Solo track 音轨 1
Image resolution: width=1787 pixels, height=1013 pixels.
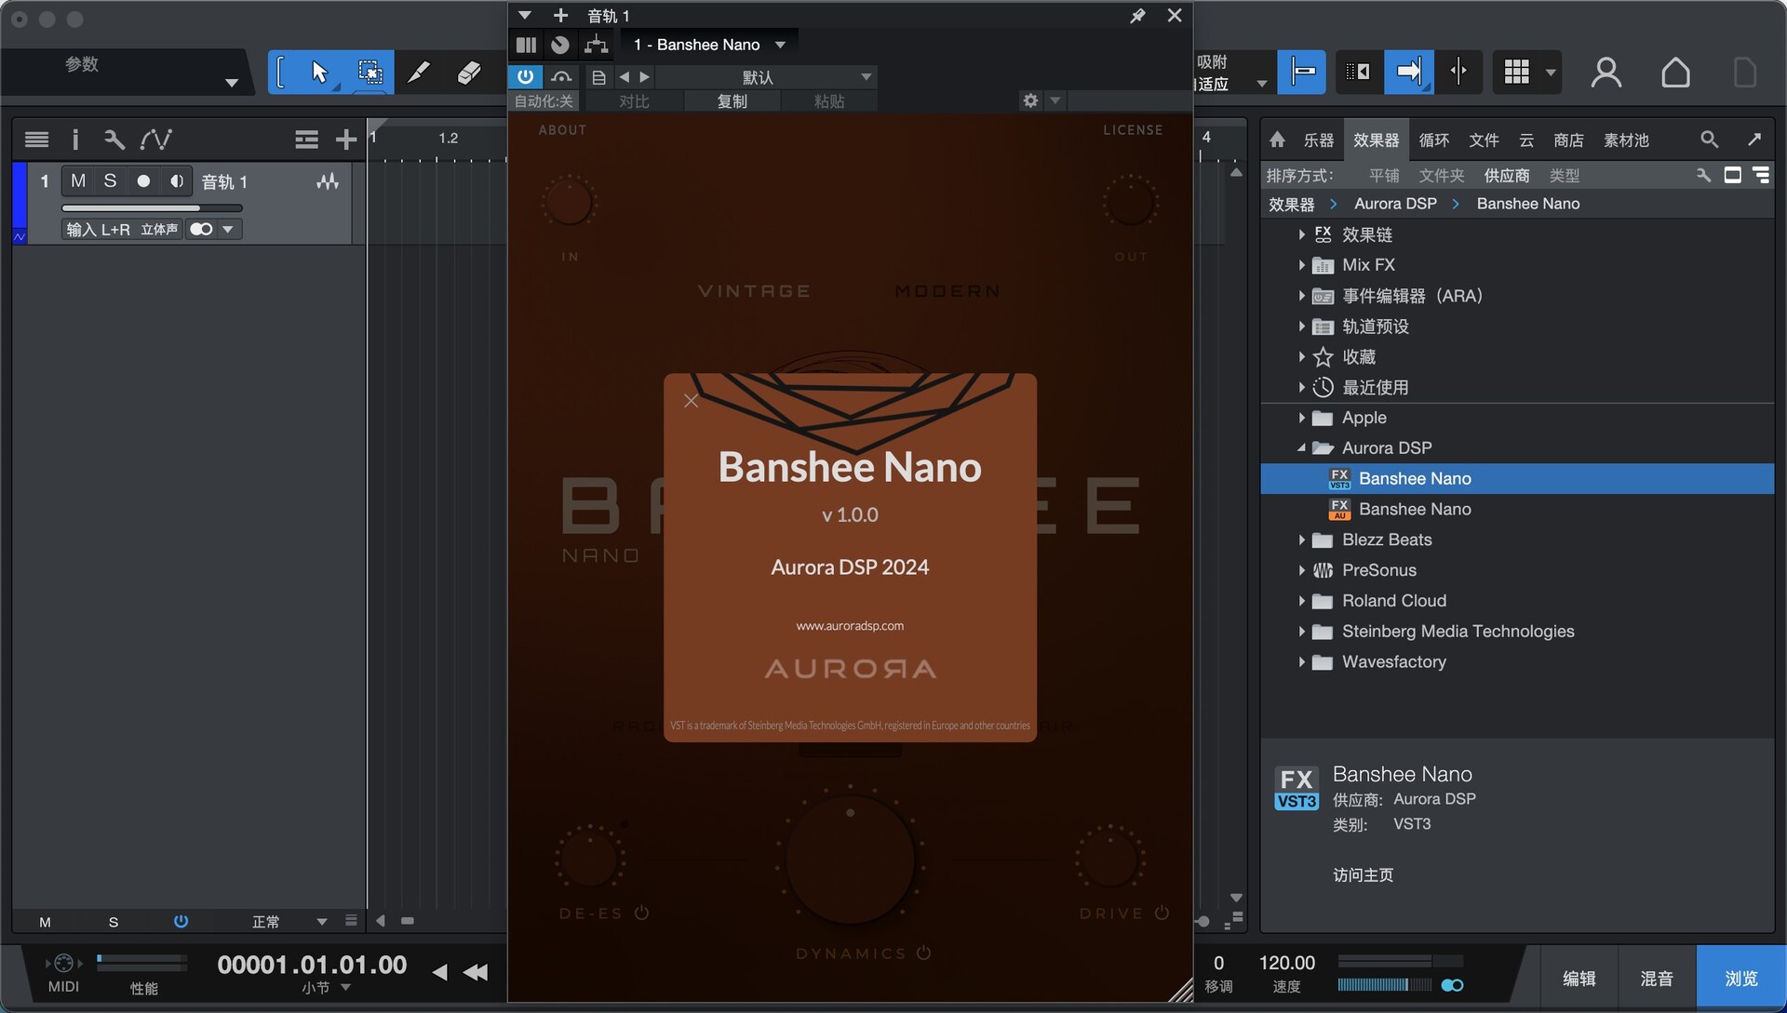click(110, 180)
